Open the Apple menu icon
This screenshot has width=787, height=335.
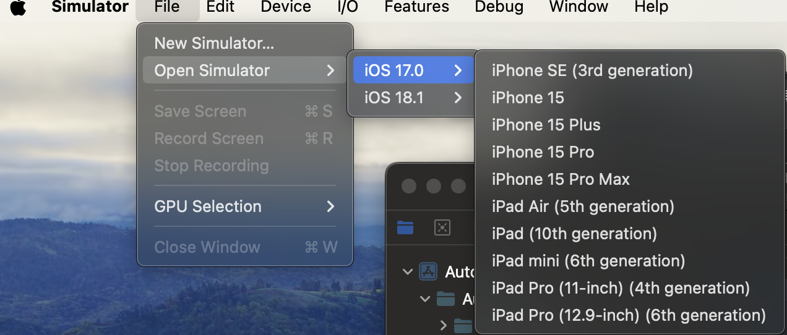(19, 7)
